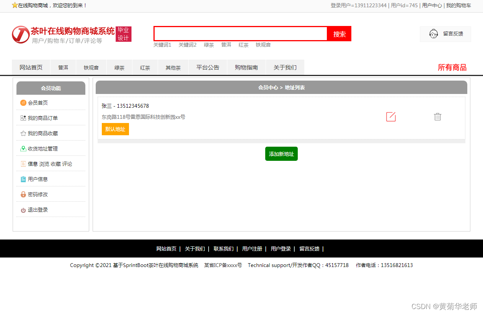Viewport: 483px width, 314px height.
Task: Click the 毕业设计 red badge
Action: tap(123, 34)
